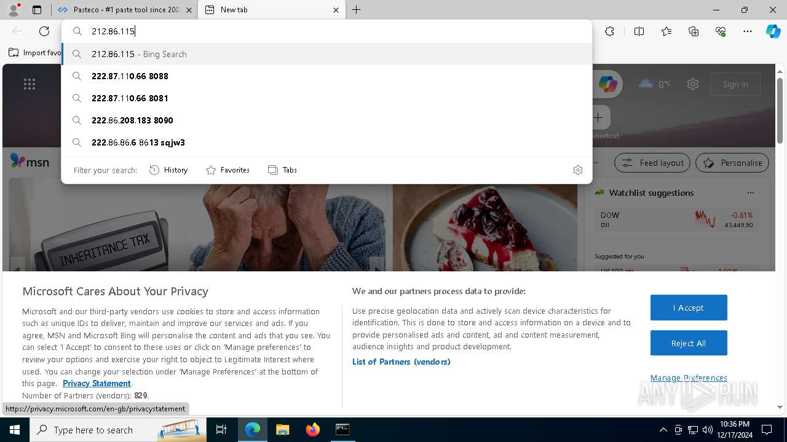The width and height of the screenshot is (787, 442).
Task: Open the cheesecake article thumbnail
Action: [x=485, y=225]
